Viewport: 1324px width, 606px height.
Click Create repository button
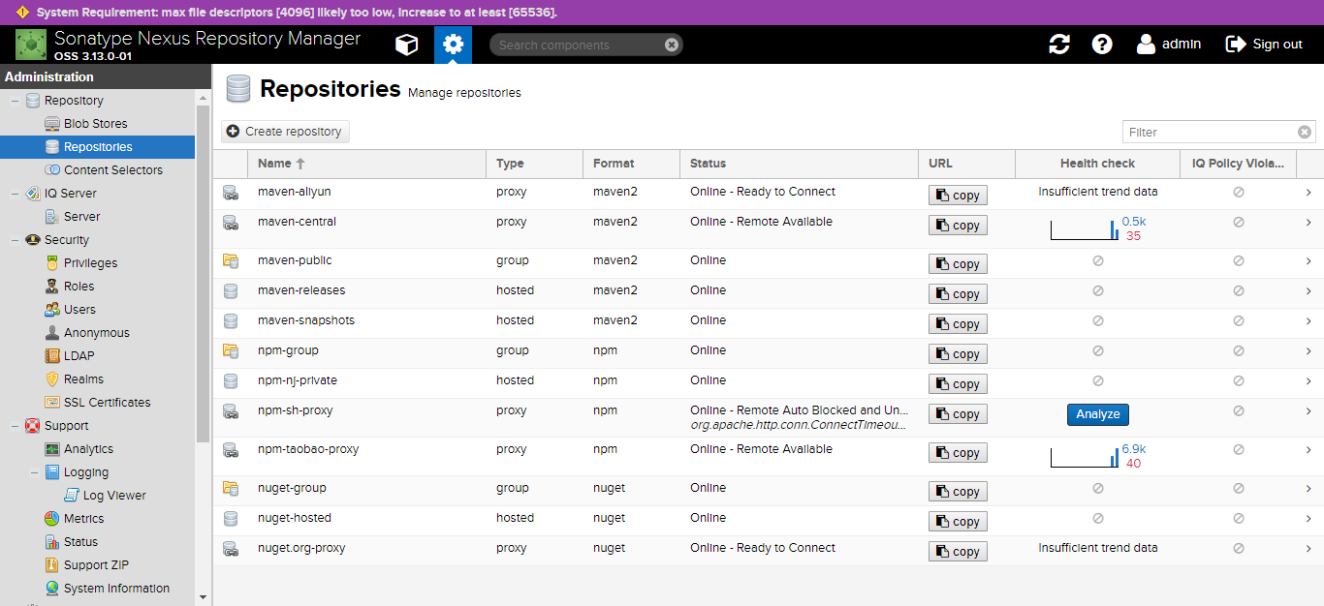pos(285,132)
